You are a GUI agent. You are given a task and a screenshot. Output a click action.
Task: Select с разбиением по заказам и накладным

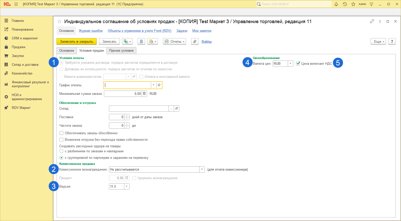tap(62, 151)
